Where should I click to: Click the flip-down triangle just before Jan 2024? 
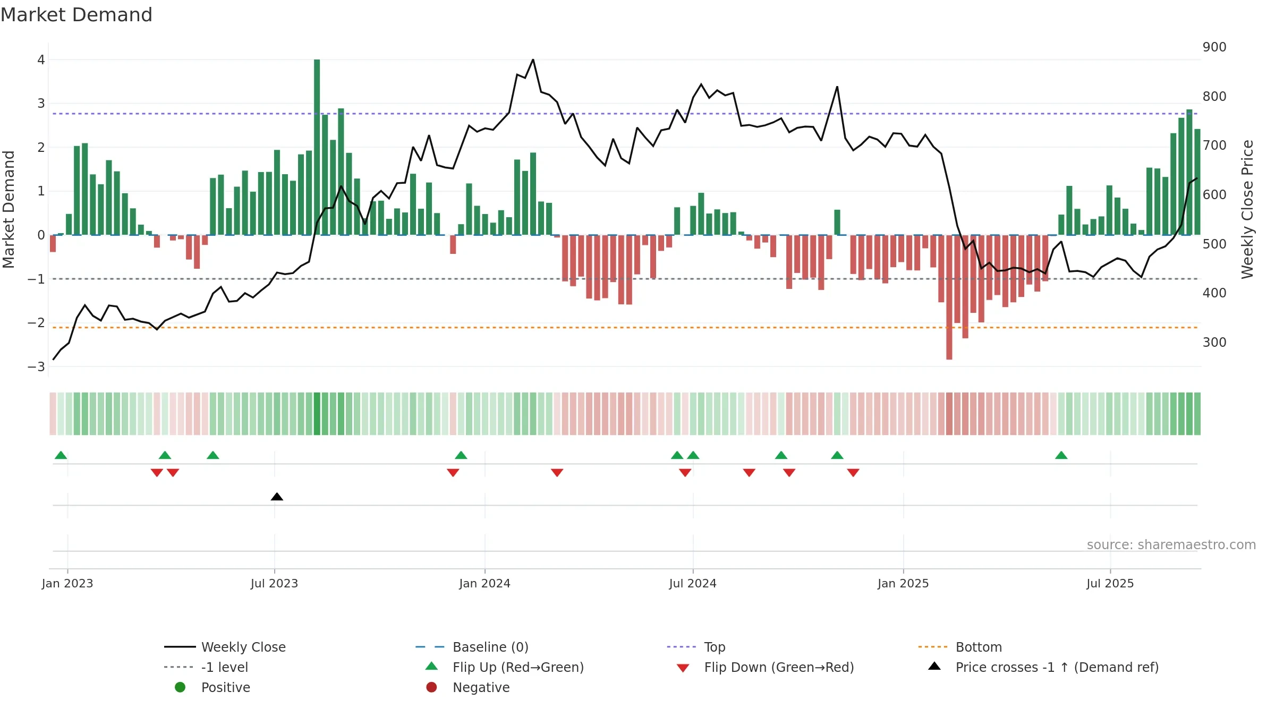click(453, 473)
